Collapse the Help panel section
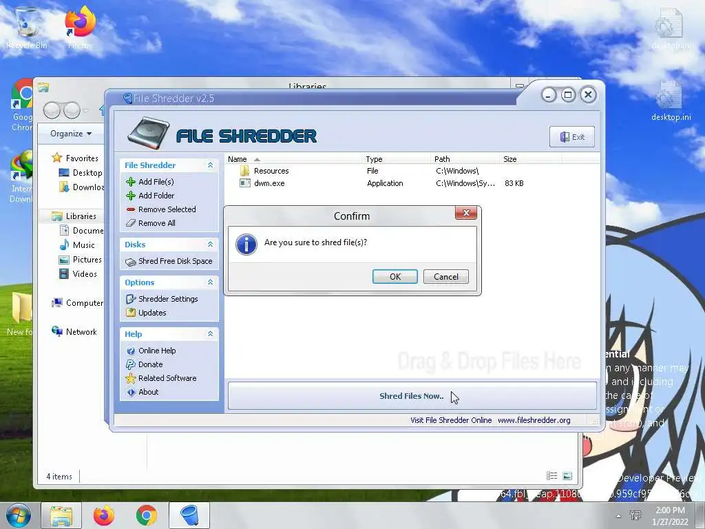Viewport: 705px width, 529px height. pos(210,334)
